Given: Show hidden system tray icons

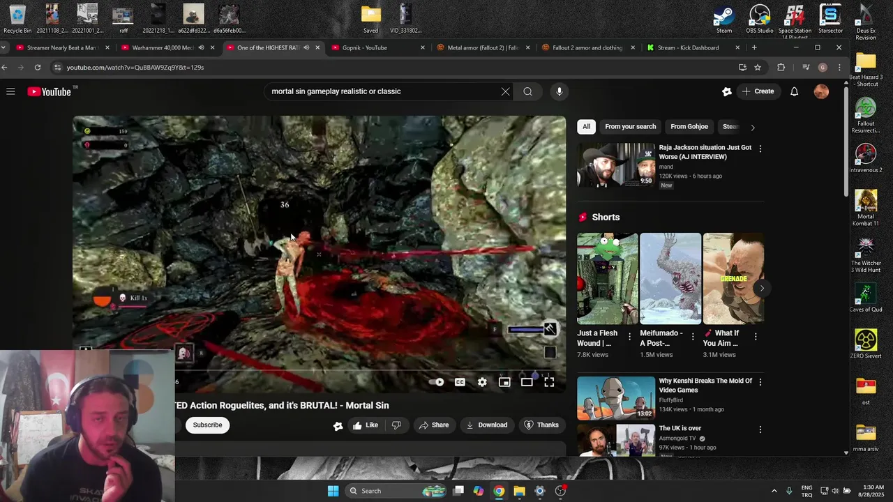Looking at the screenshot, I should coord(774,491).
